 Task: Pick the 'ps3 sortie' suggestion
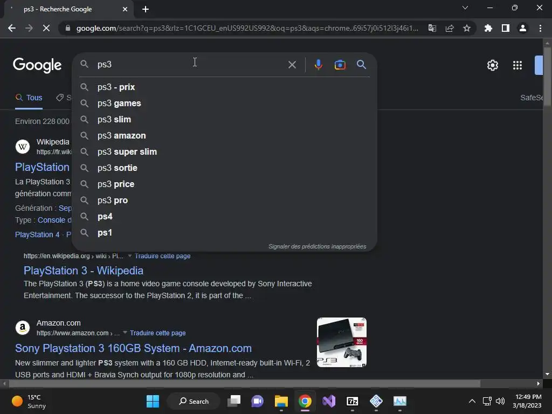224,168
